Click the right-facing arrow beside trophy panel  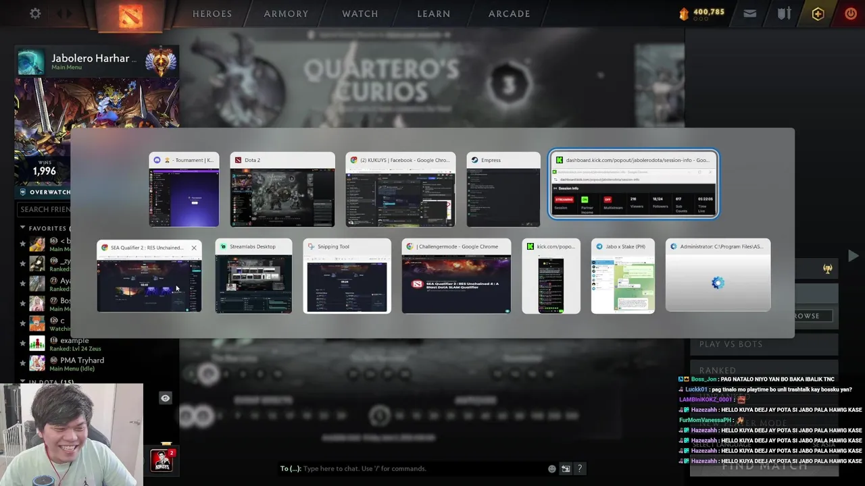point(853,256)
